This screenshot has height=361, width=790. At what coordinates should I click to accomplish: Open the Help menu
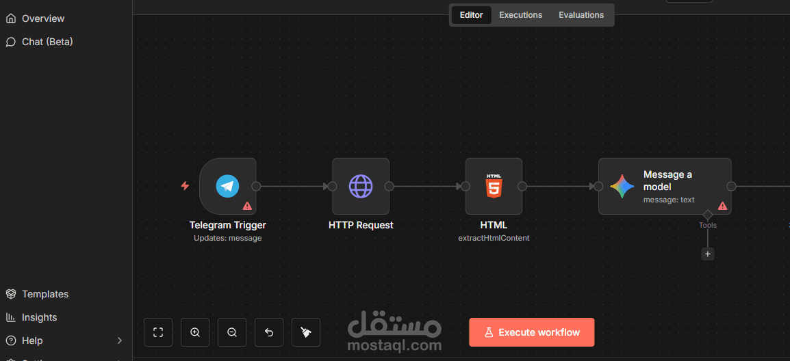(32, 340)
